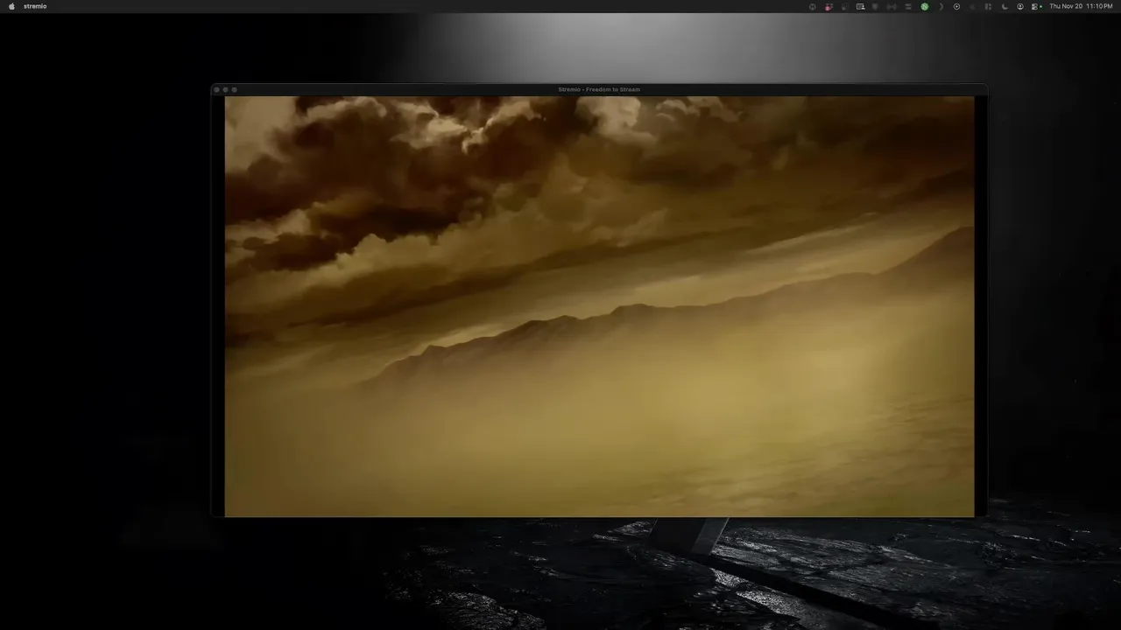The height and width of the screenshot is (630, 1121).
Task: Click the sun brightness menu bar icon
Action: click(972, 6)
